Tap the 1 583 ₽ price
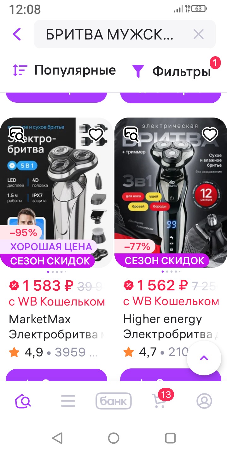The image size is (227, 455). coord(48,286)
